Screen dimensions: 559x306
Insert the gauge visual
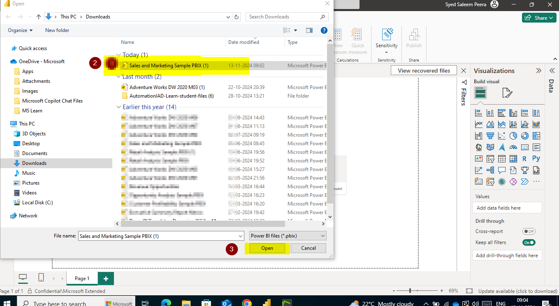point(513,147)
